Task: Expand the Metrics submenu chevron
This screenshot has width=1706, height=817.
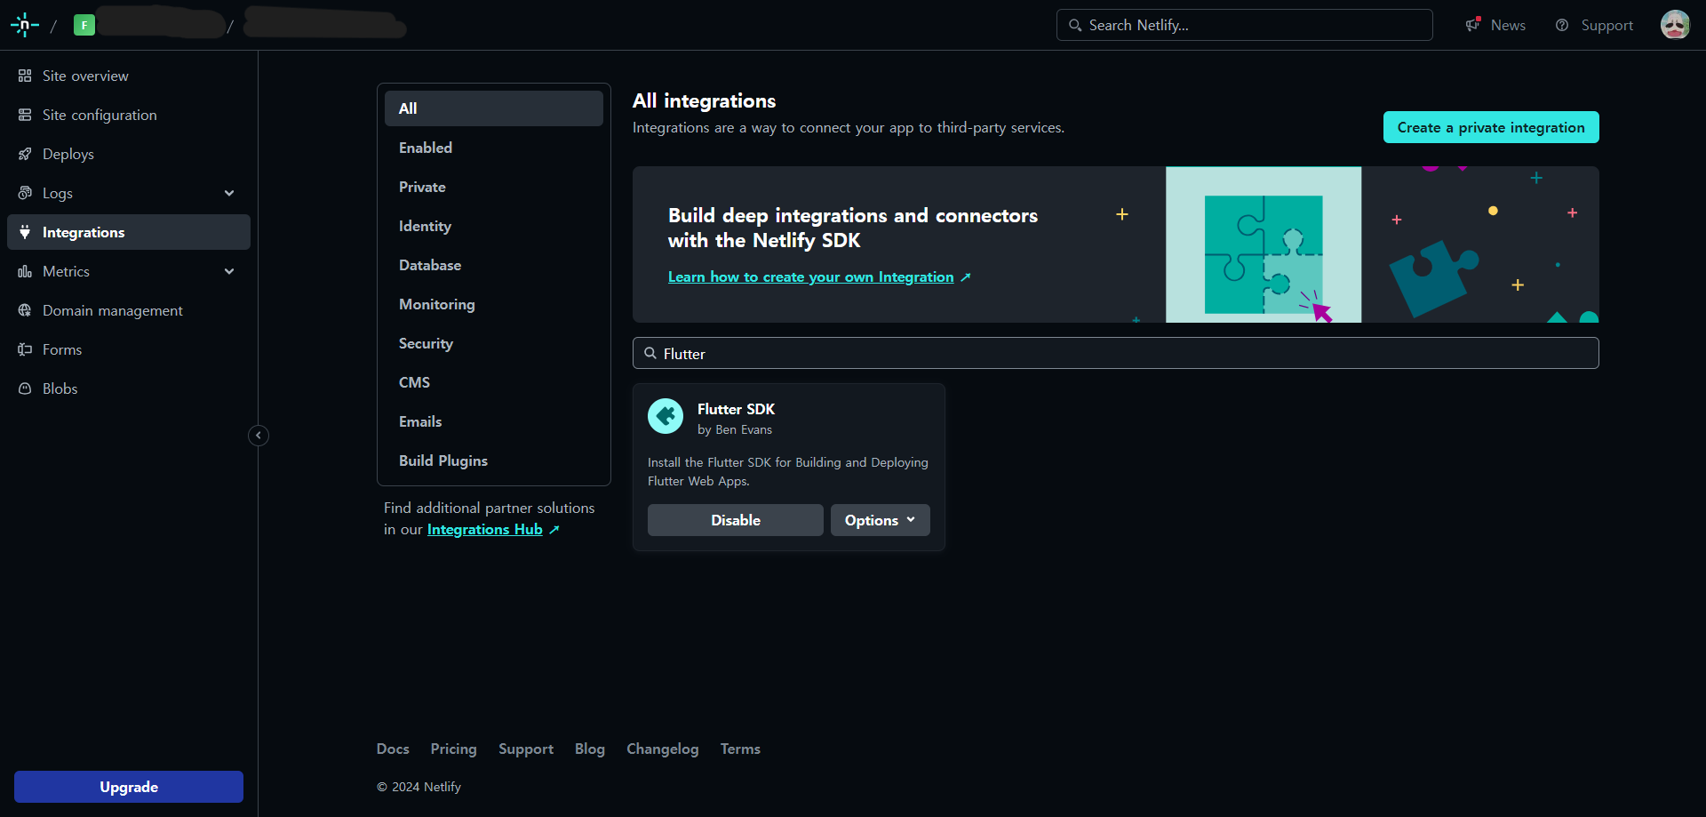Action: click(229, 271)
